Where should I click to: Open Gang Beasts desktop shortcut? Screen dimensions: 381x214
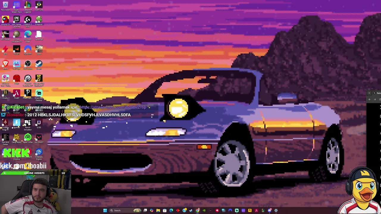pyautogui.click(x=16, y=138)
